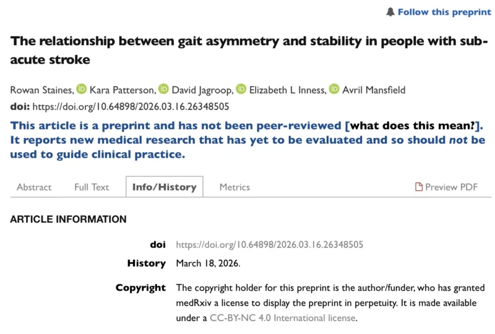
Task: Open Kara Patterson's ORCID icon
Action: 82,89
